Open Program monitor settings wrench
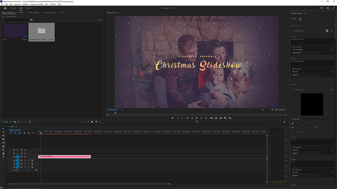The height and width of the screenshot is (189, 337). pos(272,109)
